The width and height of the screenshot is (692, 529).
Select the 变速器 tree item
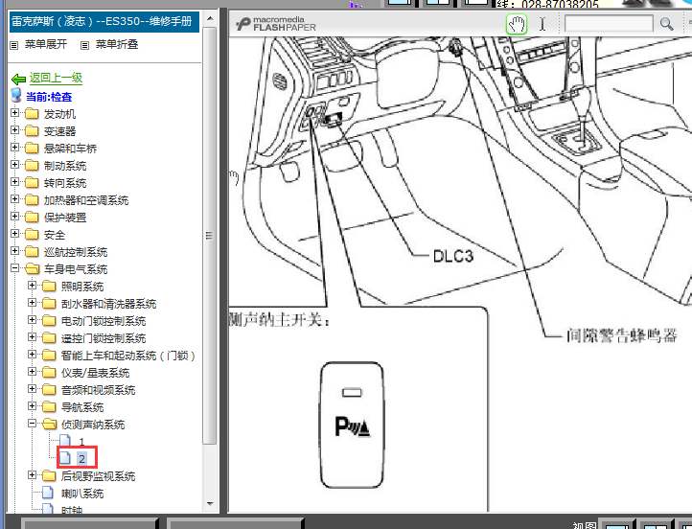[x=59, y=131]
